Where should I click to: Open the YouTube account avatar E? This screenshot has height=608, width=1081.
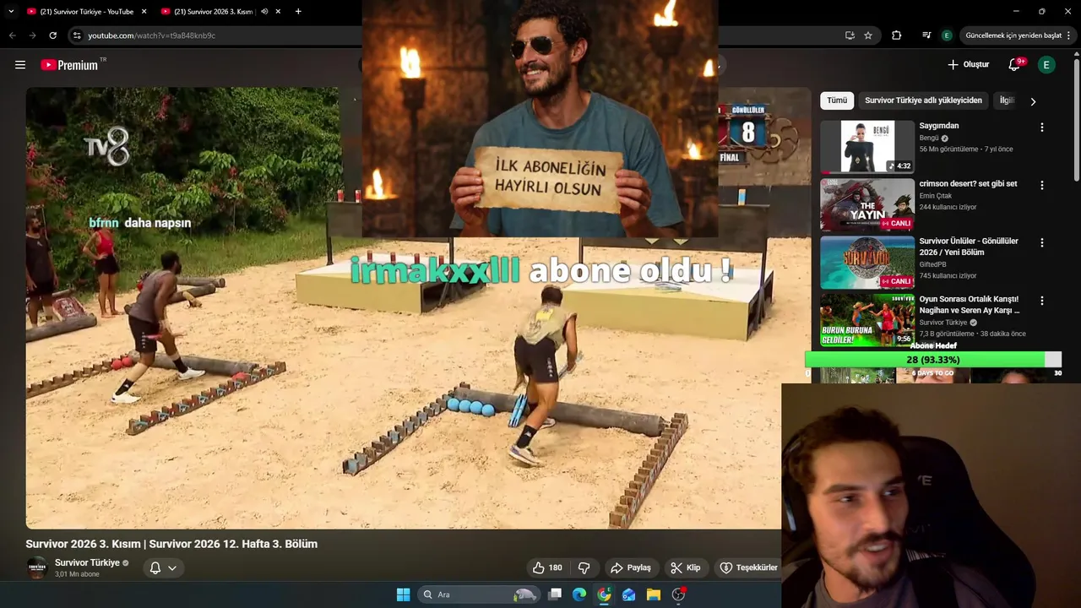tap(1046, 65)
